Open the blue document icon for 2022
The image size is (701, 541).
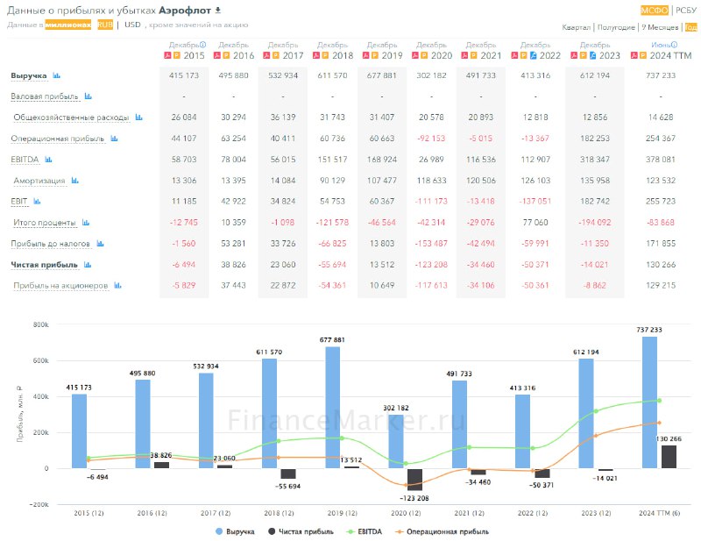tap(534, 55)
